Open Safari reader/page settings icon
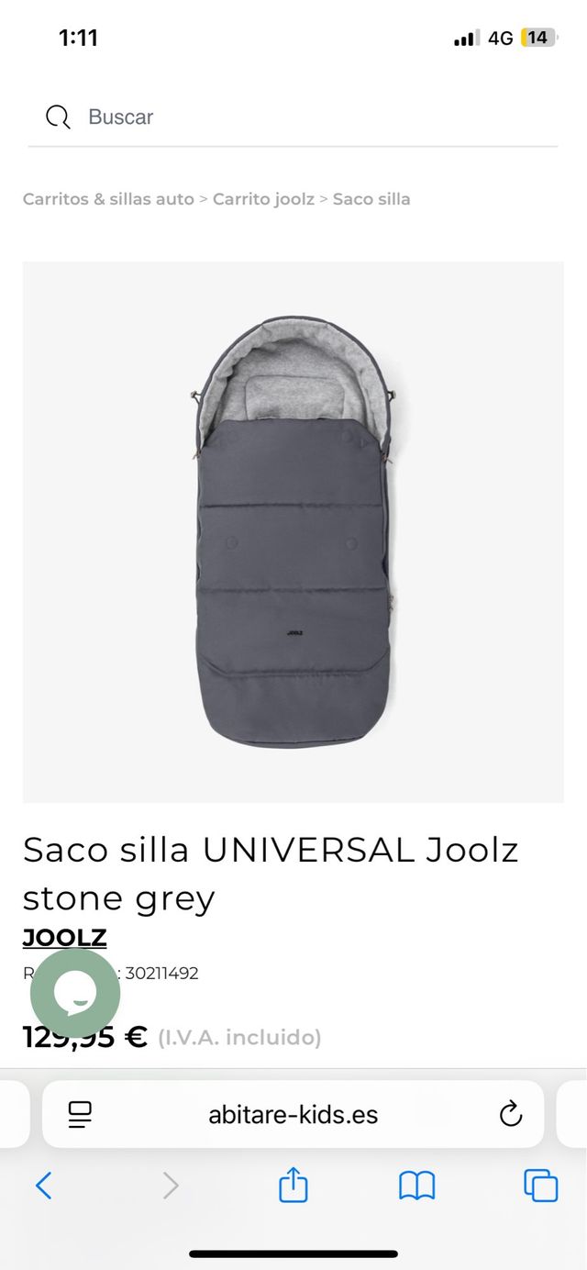 coord(81,1115)
